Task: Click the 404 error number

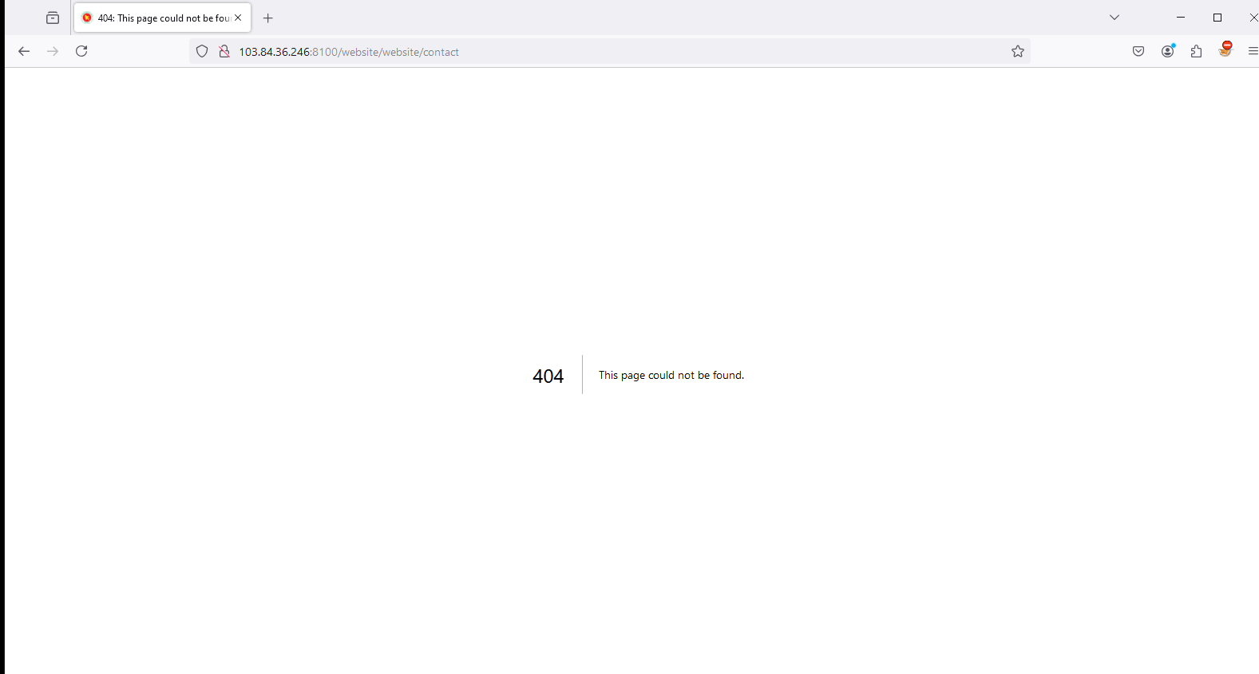Action: coord(548,376)
